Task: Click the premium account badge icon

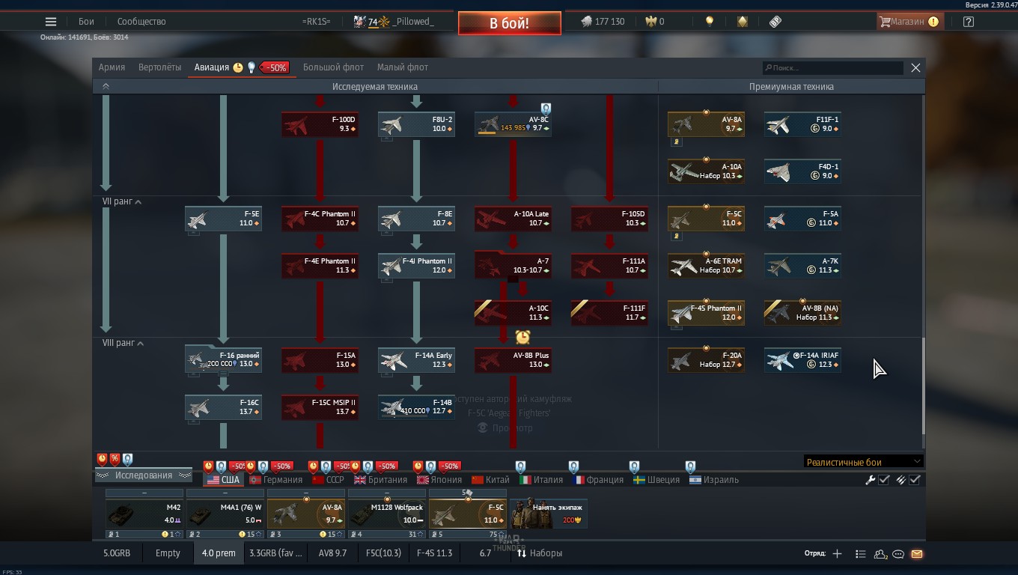Action: [x=742, y=22]
